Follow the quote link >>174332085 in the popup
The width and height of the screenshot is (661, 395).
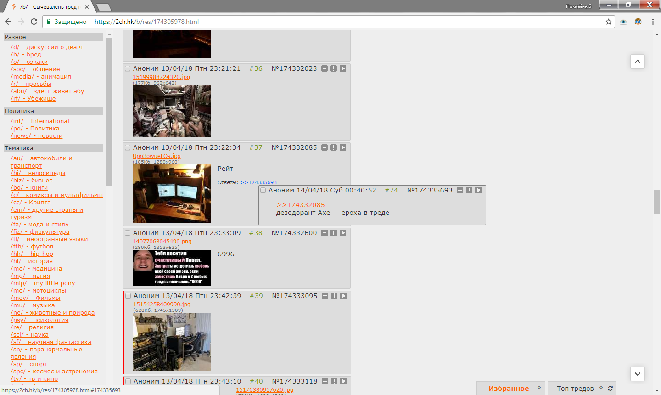300,205
